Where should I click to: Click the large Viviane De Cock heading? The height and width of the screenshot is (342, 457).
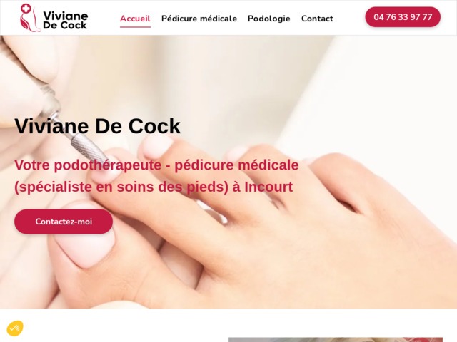click(98, 126)
